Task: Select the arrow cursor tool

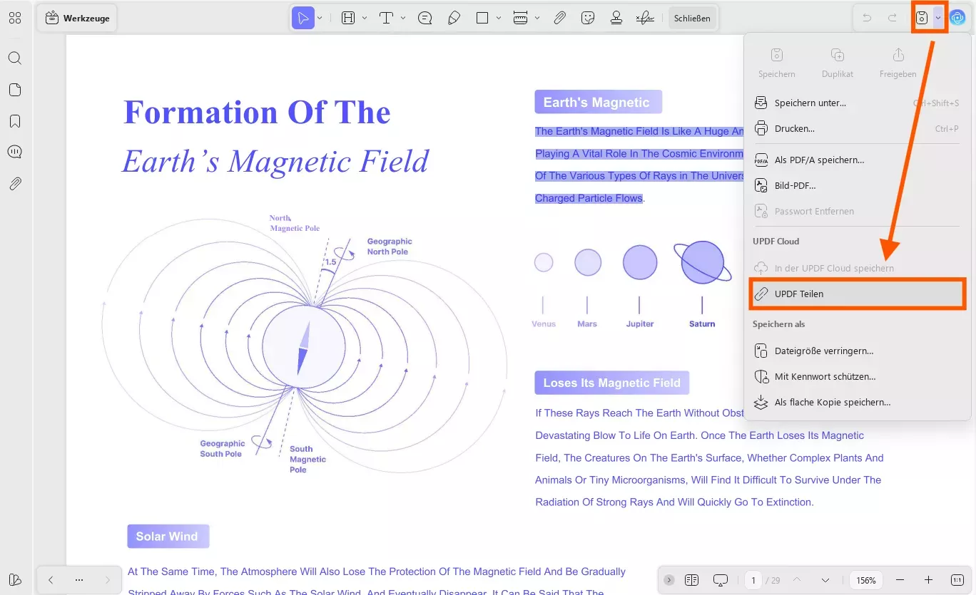Action: [x=303, y=19]
